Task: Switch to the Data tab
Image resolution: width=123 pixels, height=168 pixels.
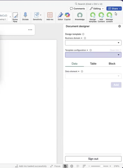Action: click(x=75, y=64)
